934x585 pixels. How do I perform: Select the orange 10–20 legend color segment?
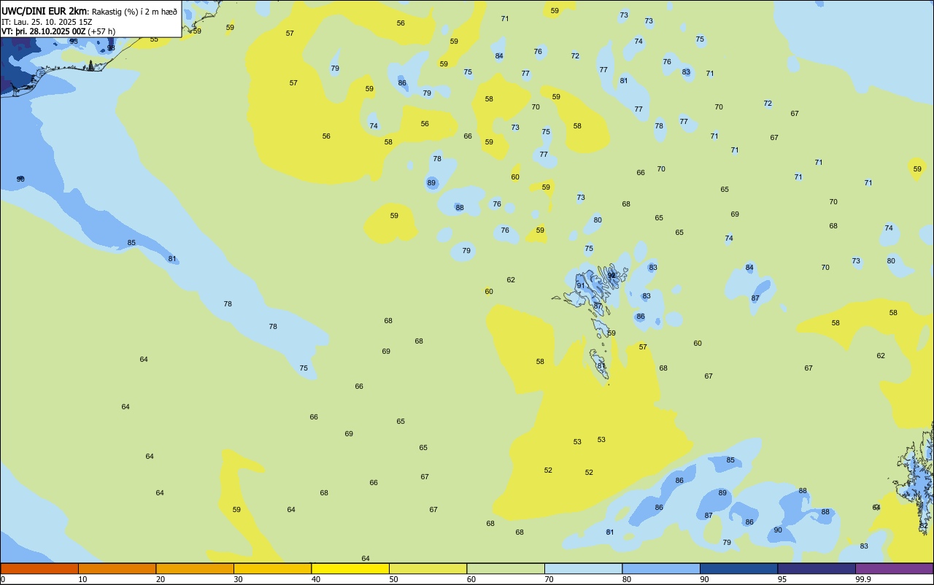(x=117, y=568)
